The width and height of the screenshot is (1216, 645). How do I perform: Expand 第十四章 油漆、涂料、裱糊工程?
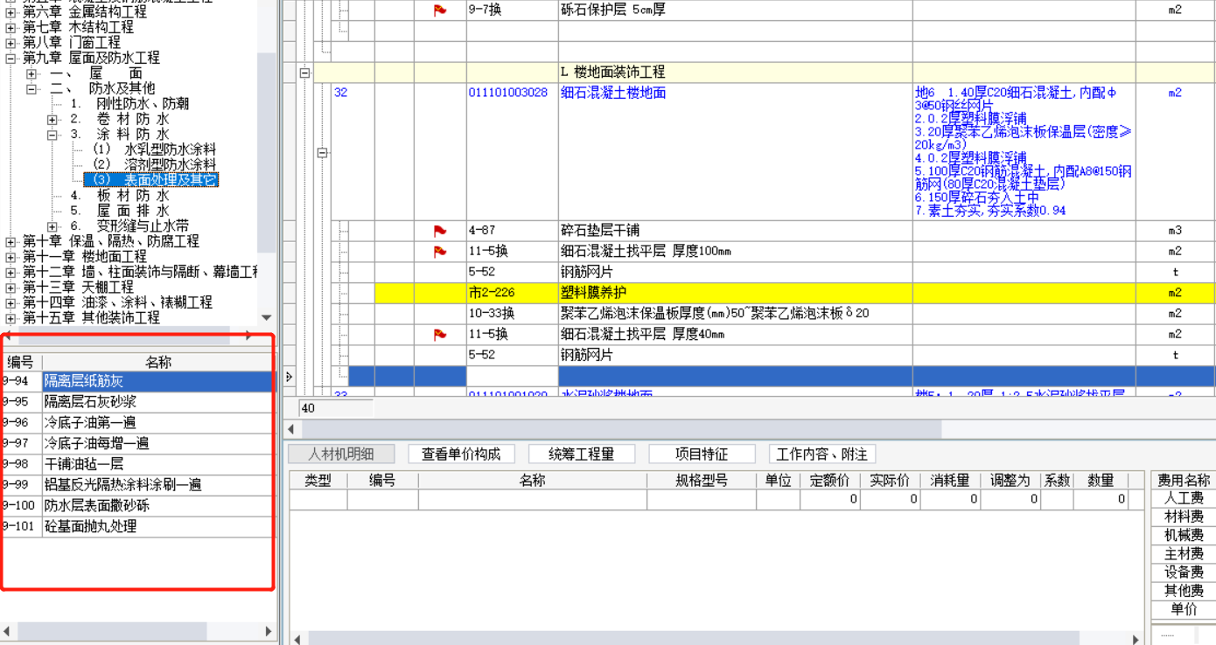pos(10,303)
